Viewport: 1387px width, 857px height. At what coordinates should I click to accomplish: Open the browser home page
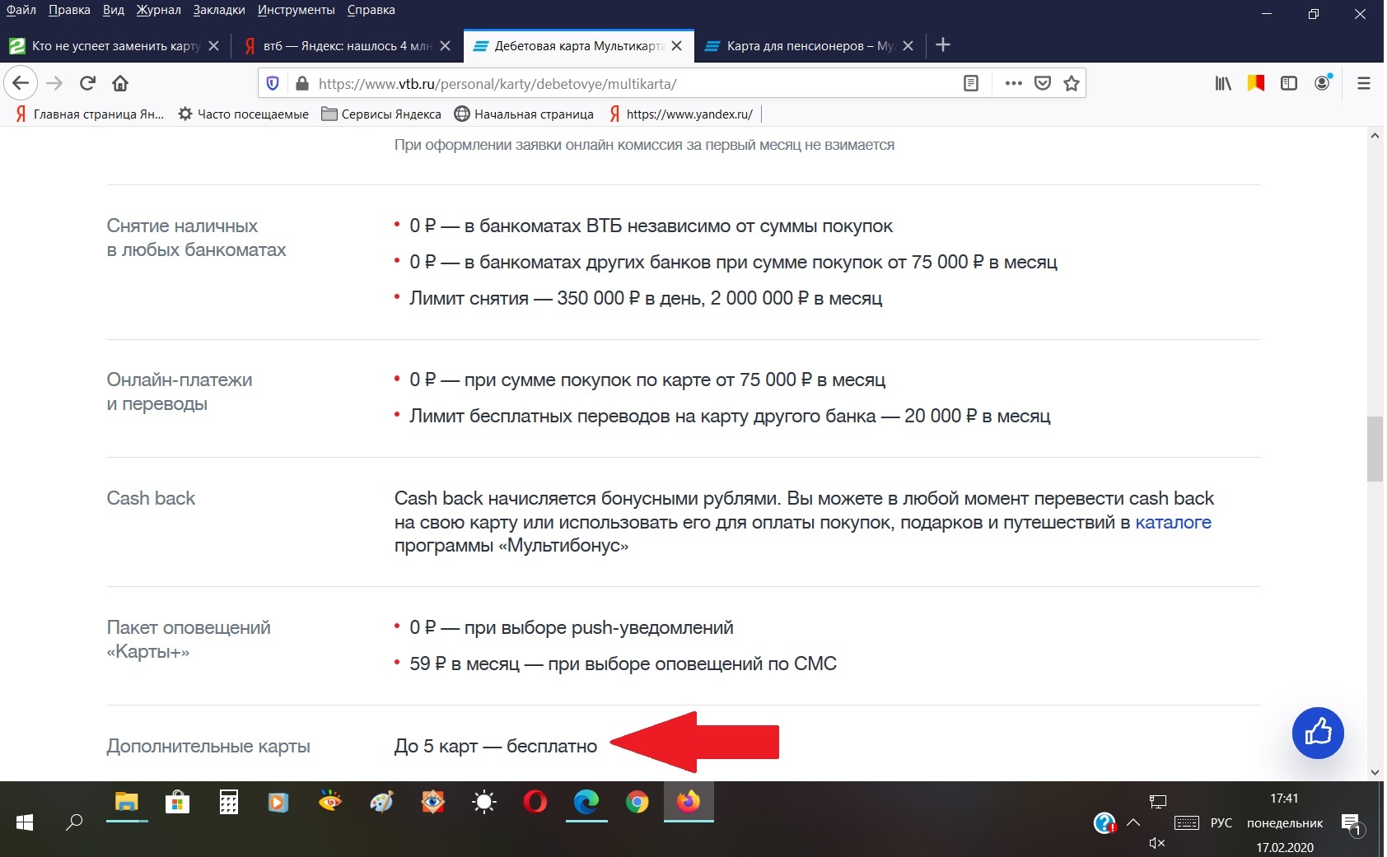point(120,83)
